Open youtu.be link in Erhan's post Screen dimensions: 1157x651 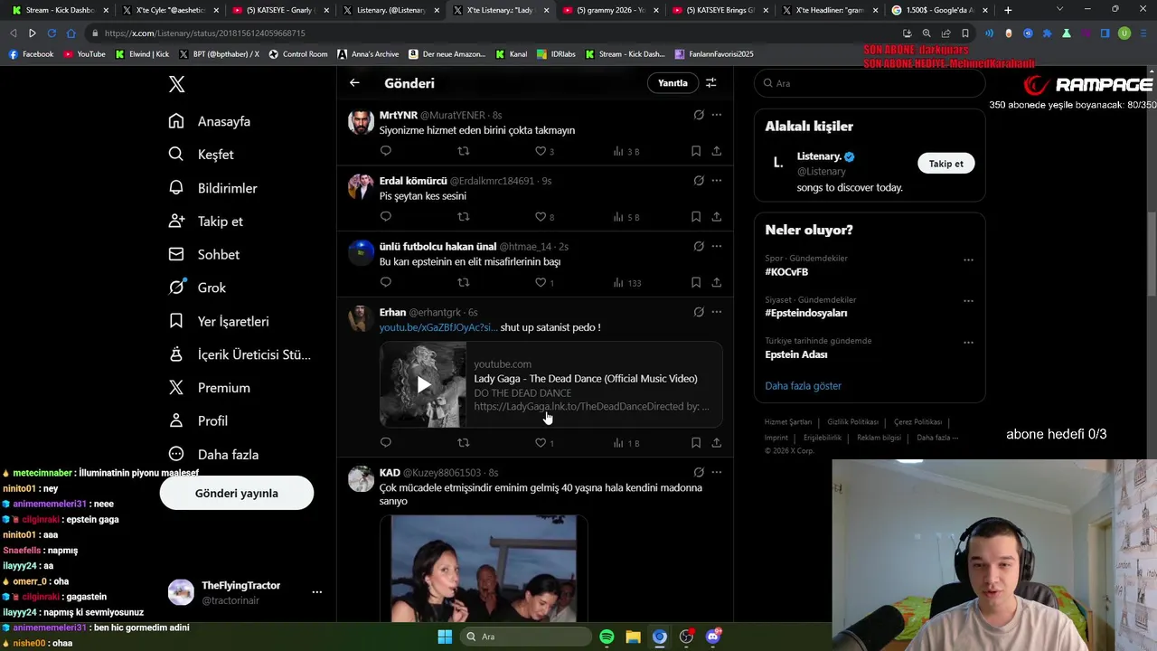pyautogui.click(x=438, y=327)
